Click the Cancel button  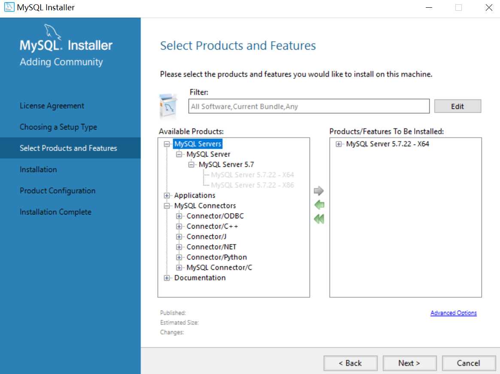pyautogui.click(x=468, y=363)
